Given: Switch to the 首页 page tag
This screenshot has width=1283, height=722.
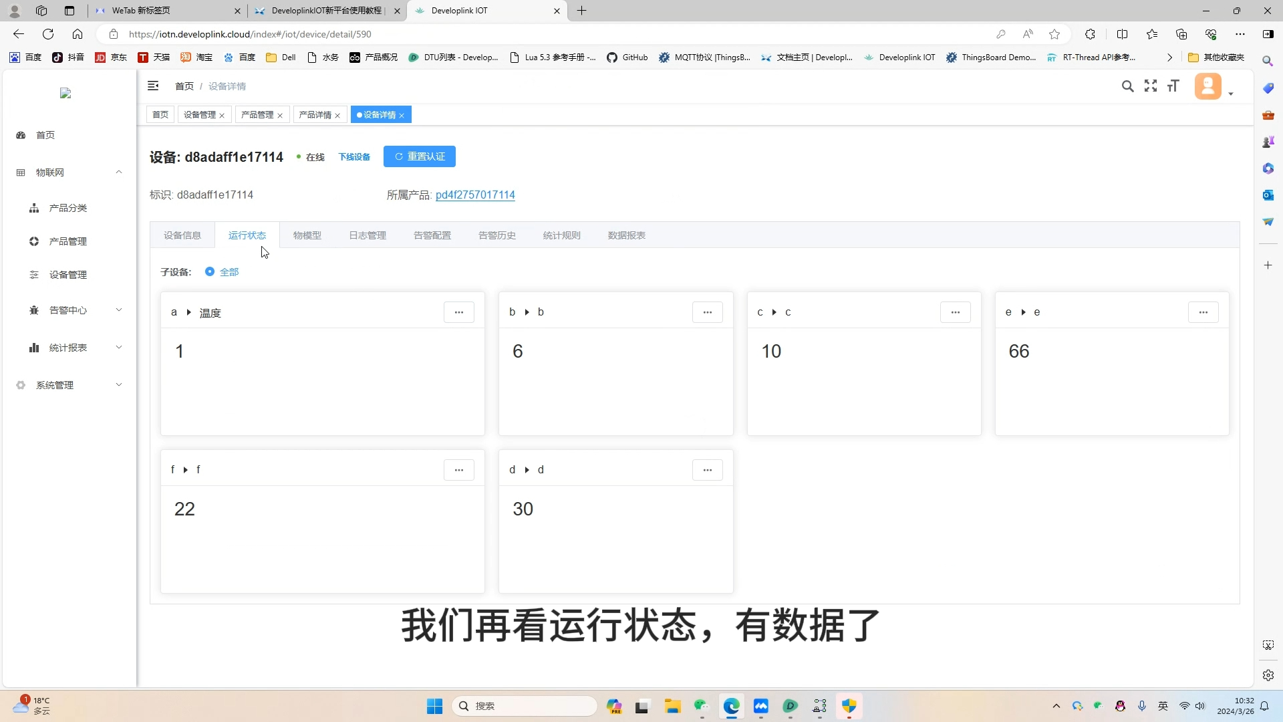Looking at the screenshot, I should [x=160, y=115].
